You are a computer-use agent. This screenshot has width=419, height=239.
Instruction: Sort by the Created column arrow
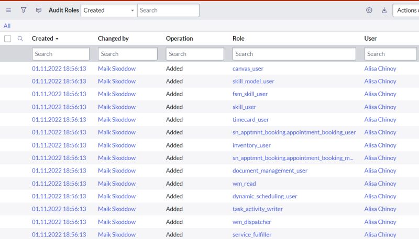click(x=57, y=39)
